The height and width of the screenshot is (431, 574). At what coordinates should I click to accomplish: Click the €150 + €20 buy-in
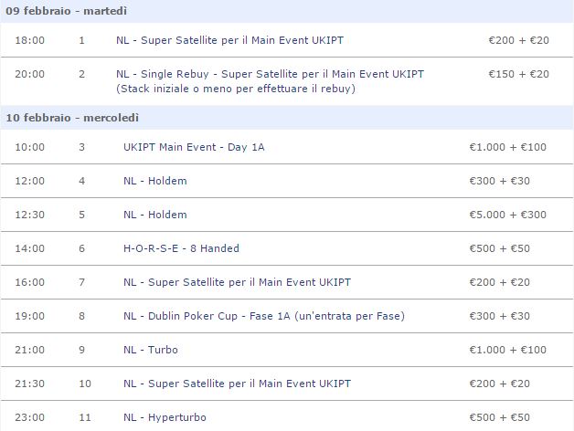tap(519, 74)
